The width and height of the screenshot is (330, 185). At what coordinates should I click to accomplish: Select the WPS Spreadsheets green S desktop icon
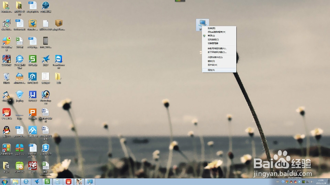[32, 60]
